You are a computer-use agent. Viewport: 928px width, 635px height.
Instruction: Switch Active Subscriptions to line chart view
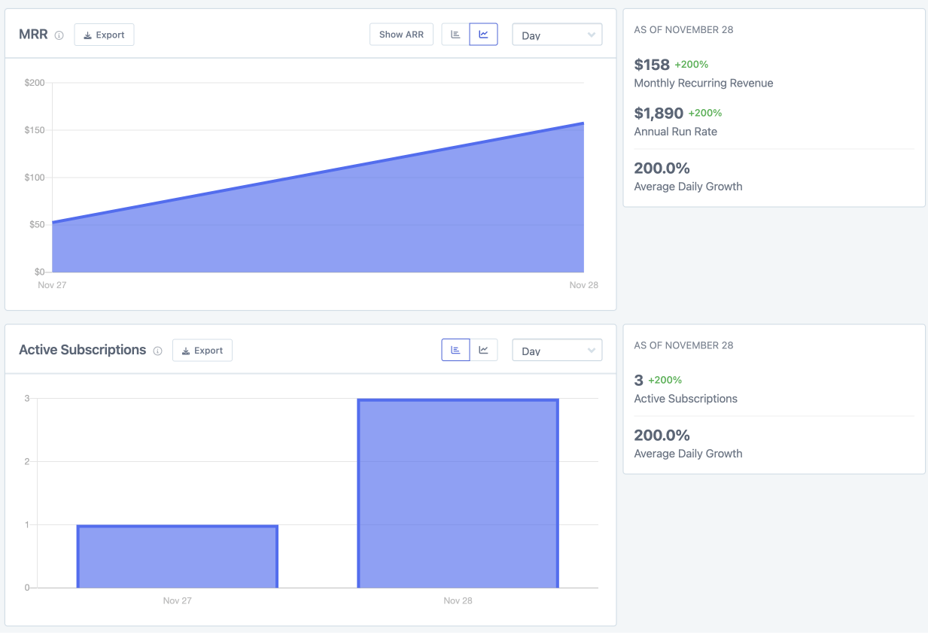(x=484, y=349)
